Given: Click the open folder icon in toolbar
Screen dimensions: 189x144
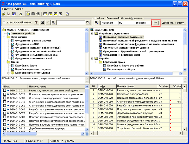Looking at the screenshot, I should (4, 14).
